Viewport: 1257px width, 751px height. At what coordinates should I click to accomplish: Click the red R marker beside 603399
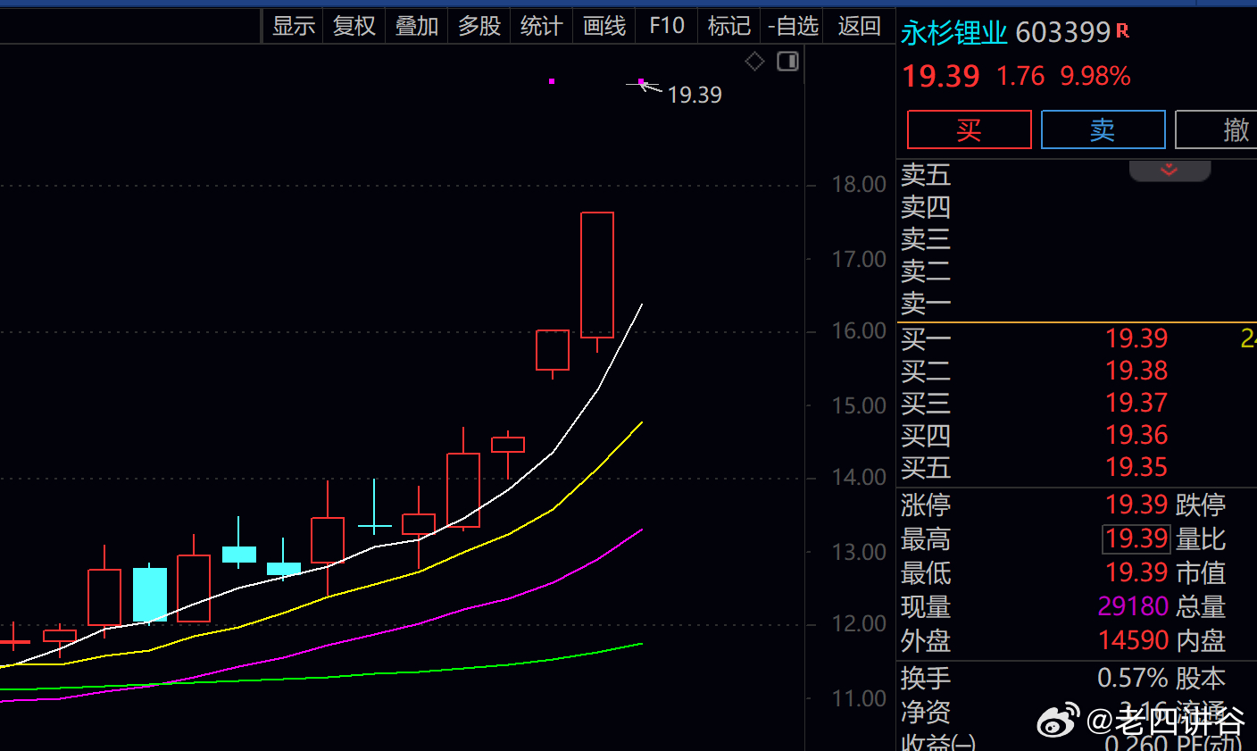(x=1123, y=30)
